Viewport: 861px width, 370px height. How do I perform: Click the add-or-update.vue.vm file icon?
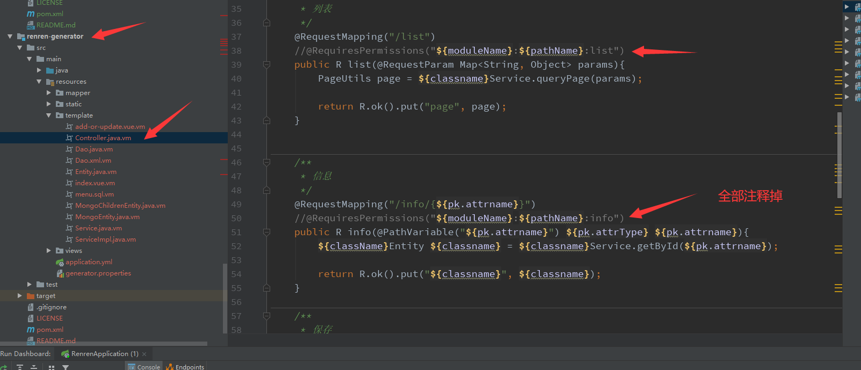coord(69,127)
